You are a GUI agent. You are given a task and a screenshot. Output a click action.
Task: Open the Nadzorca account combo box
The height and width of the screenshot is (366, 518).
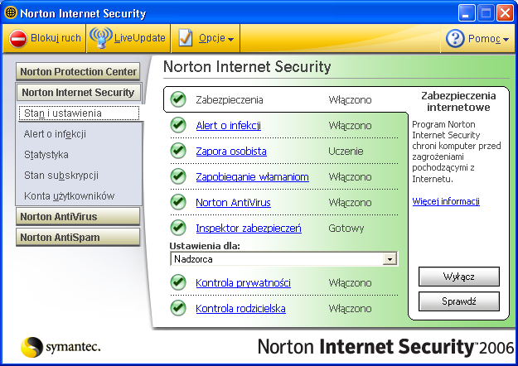284,258
